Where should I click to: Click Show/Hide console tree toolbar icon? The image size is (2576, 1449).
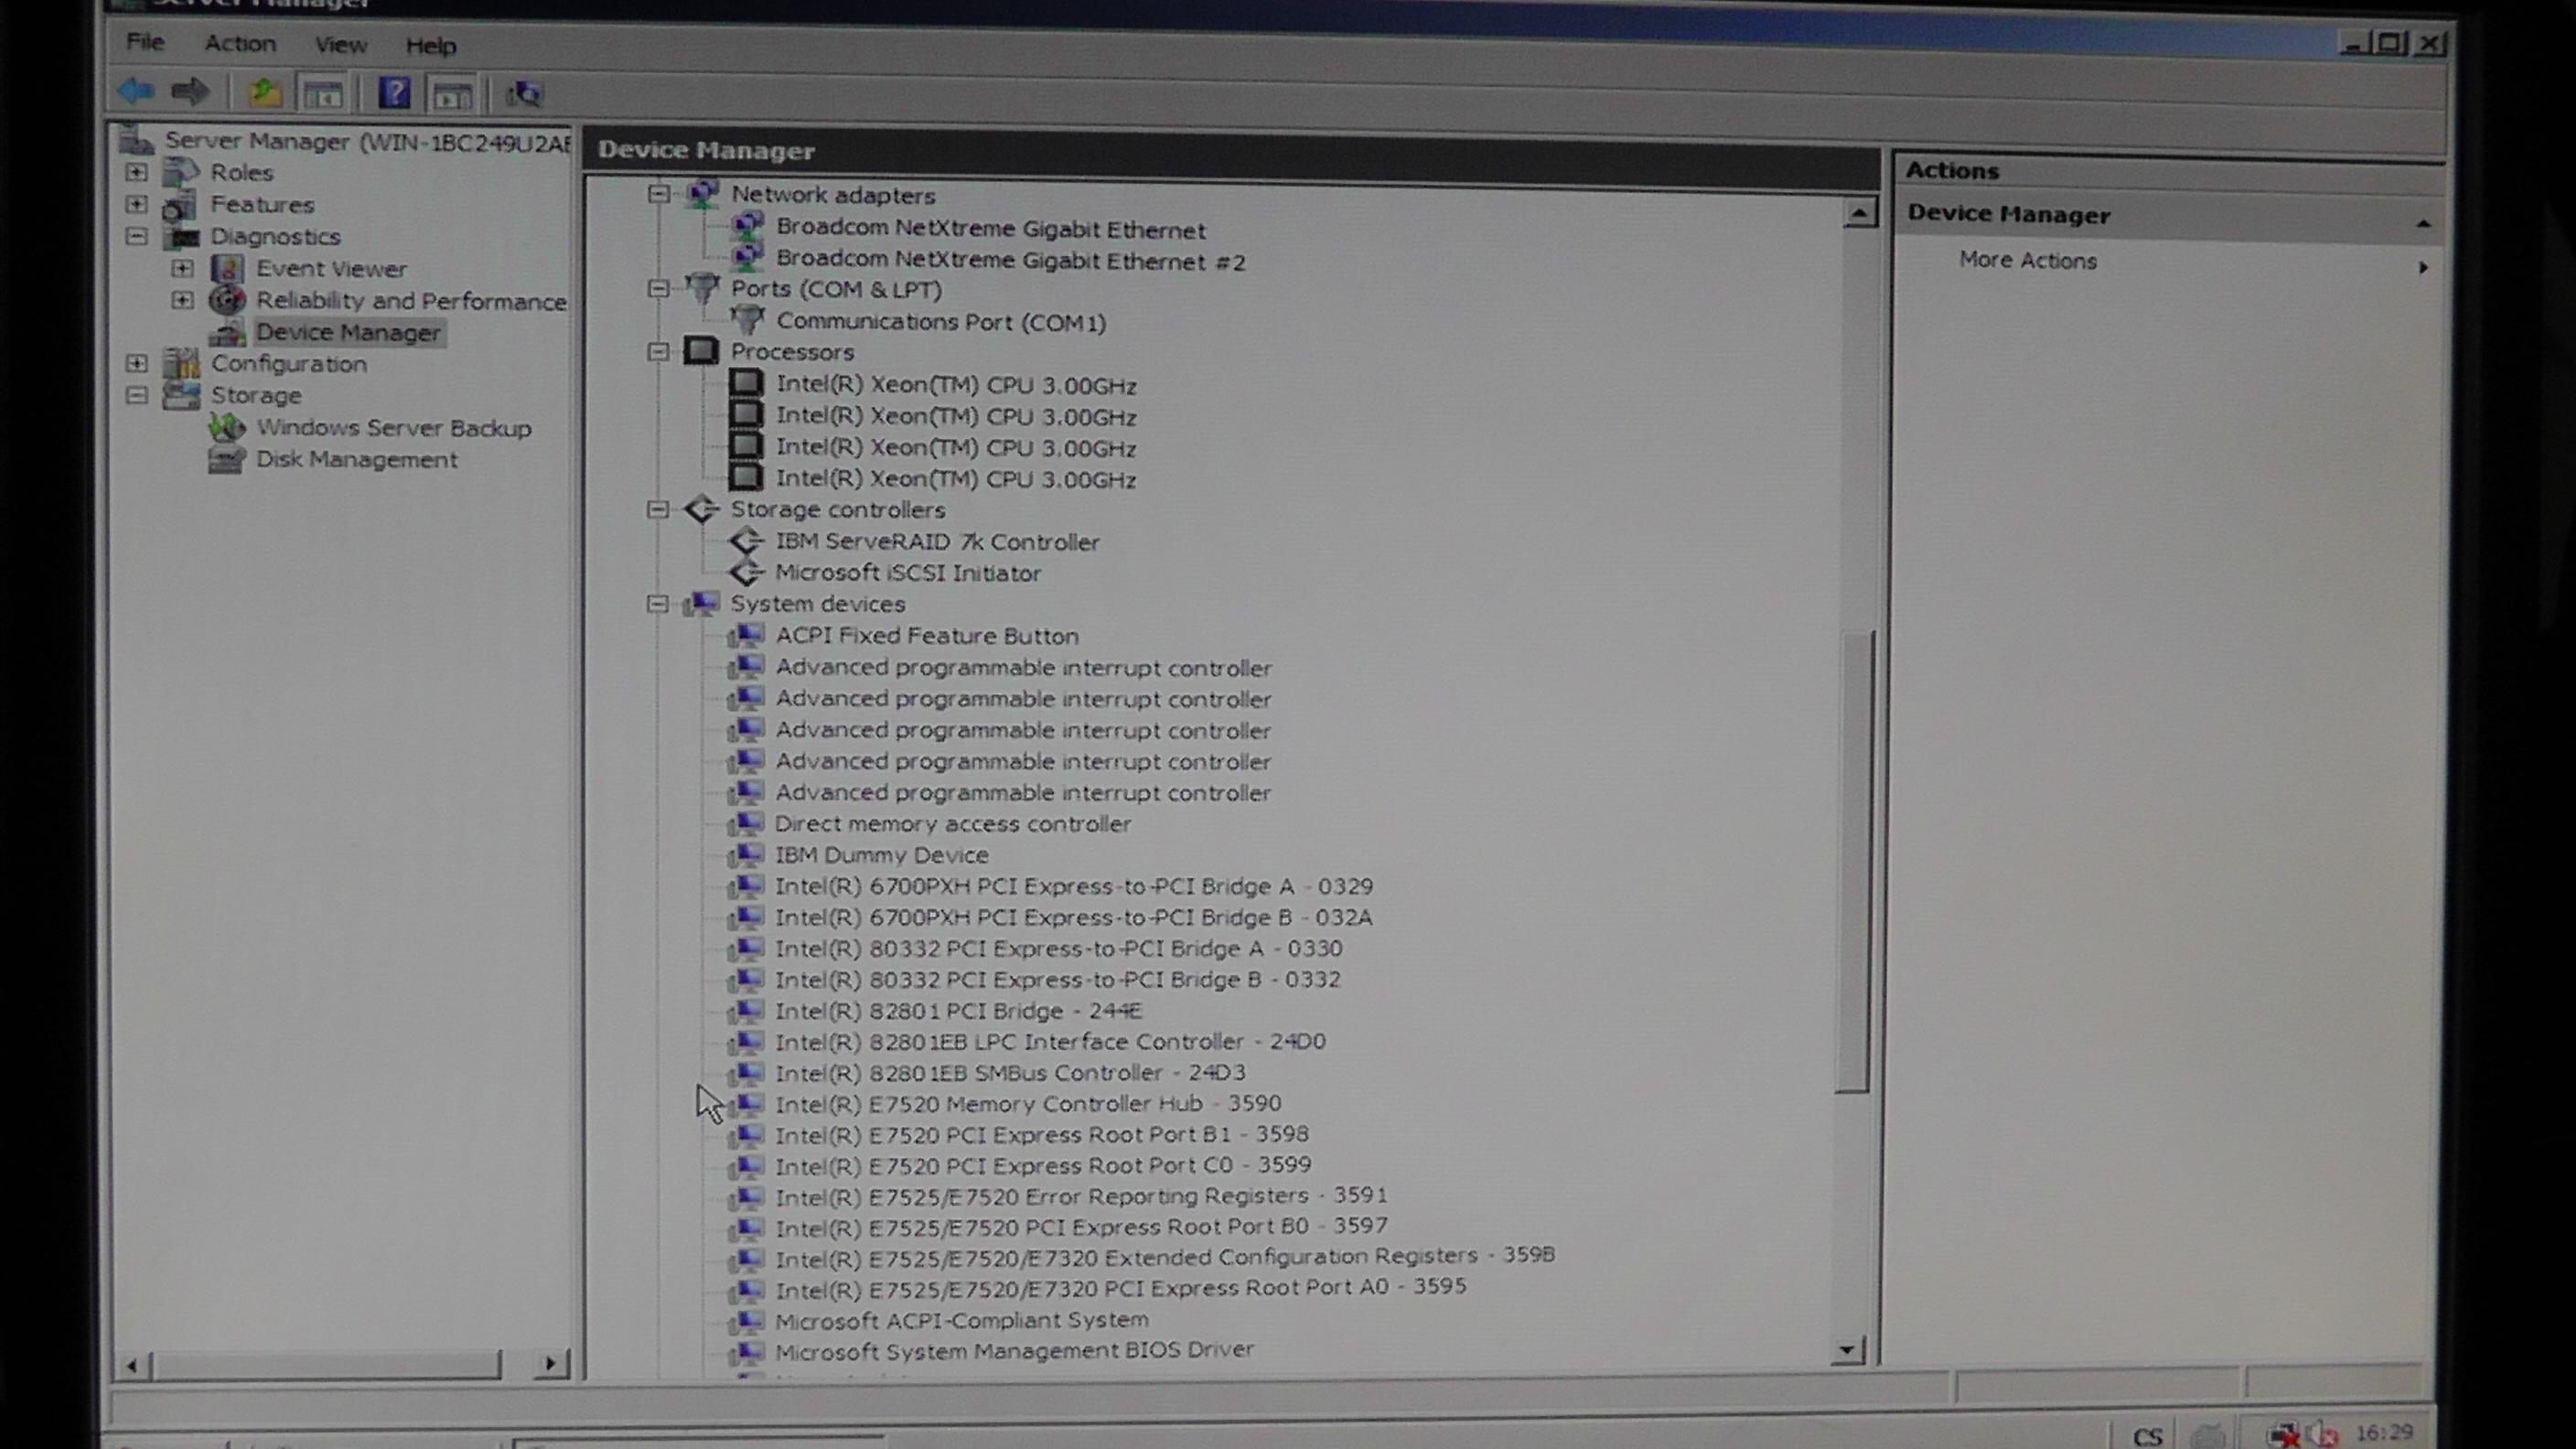pos(323,94)
